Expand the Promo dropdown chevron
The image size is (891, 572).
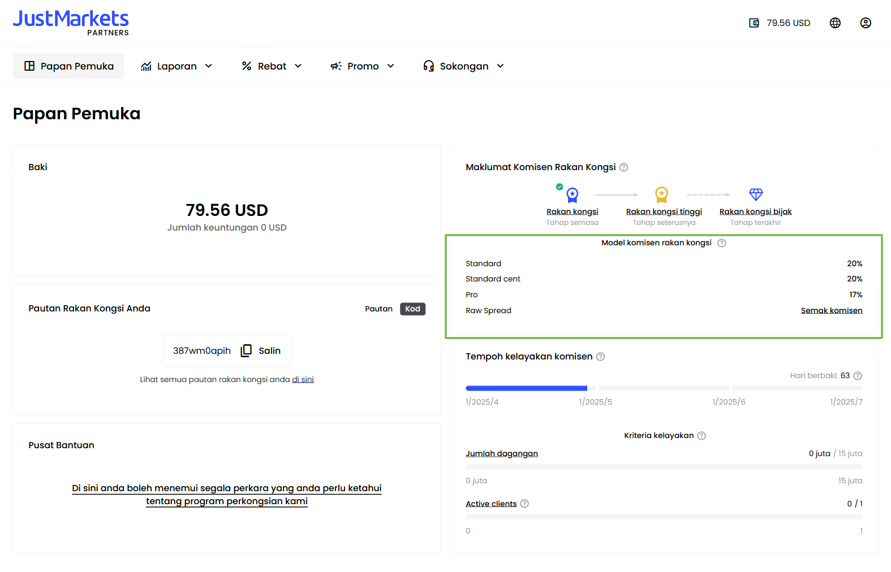[390, 66]
